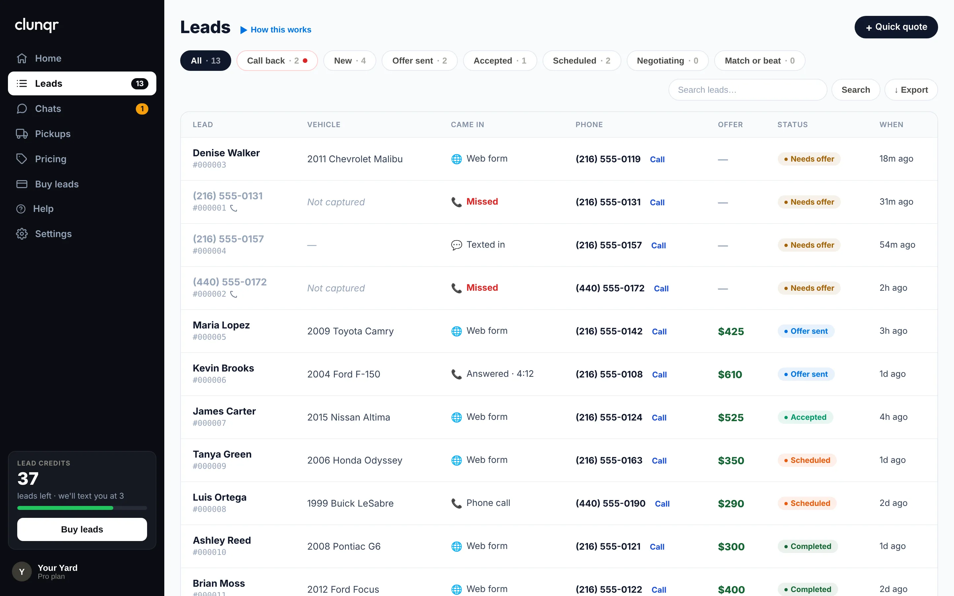Click missed phone icon in #000001 row
The height and width of the screenshot is (596, 954).
[456, 202]
